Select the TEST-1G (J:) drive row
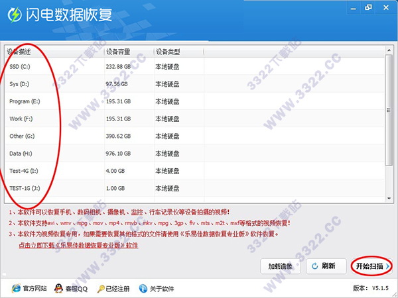This screenshot has height=298, width=398. pyautogui.click(x=194, y=188)
